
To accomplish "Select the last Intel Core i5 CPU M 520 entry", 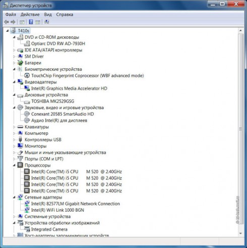I will pos(77,191).
